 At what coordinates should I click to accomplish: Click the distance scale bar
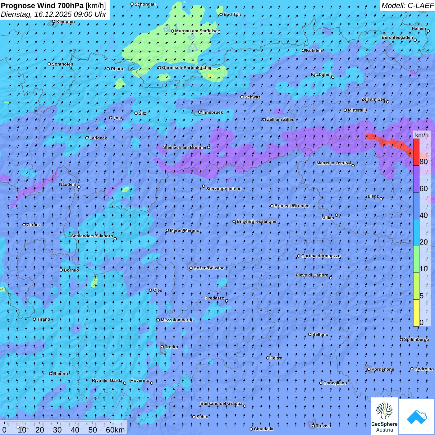tap(64, 427)
